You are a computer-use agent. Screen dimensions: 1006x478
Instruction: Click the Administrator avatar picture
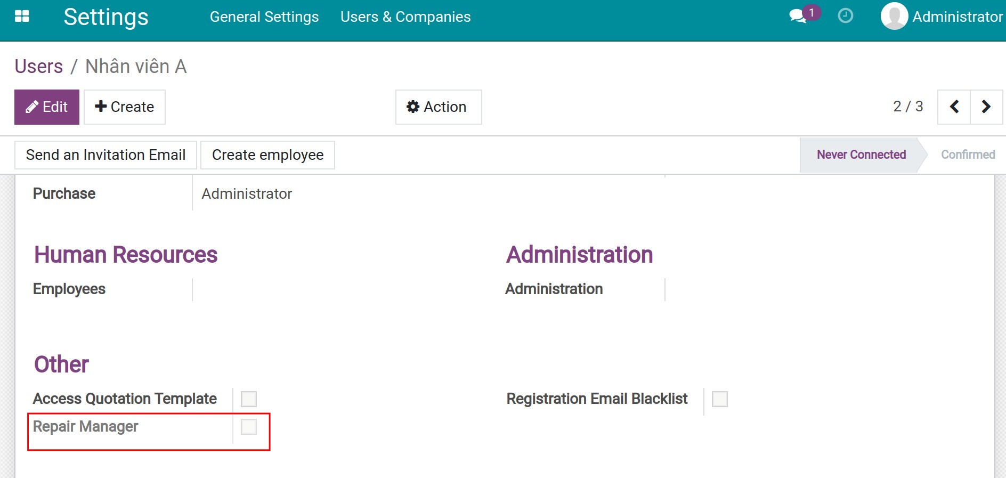point(894,16)
